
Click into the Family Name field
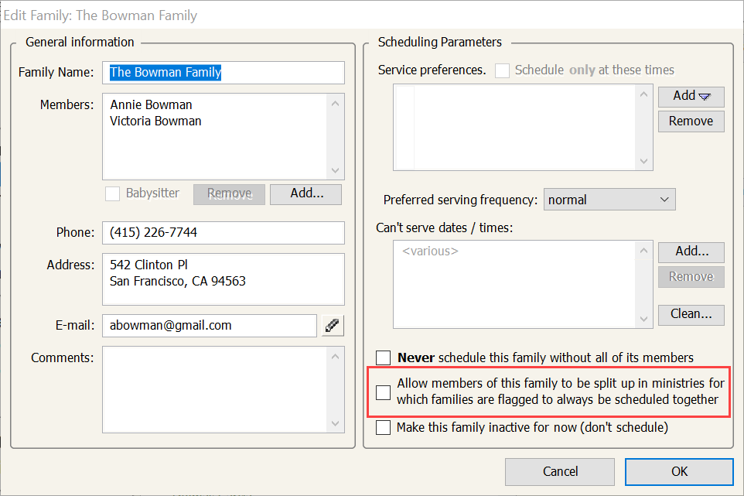coord(223,72)
